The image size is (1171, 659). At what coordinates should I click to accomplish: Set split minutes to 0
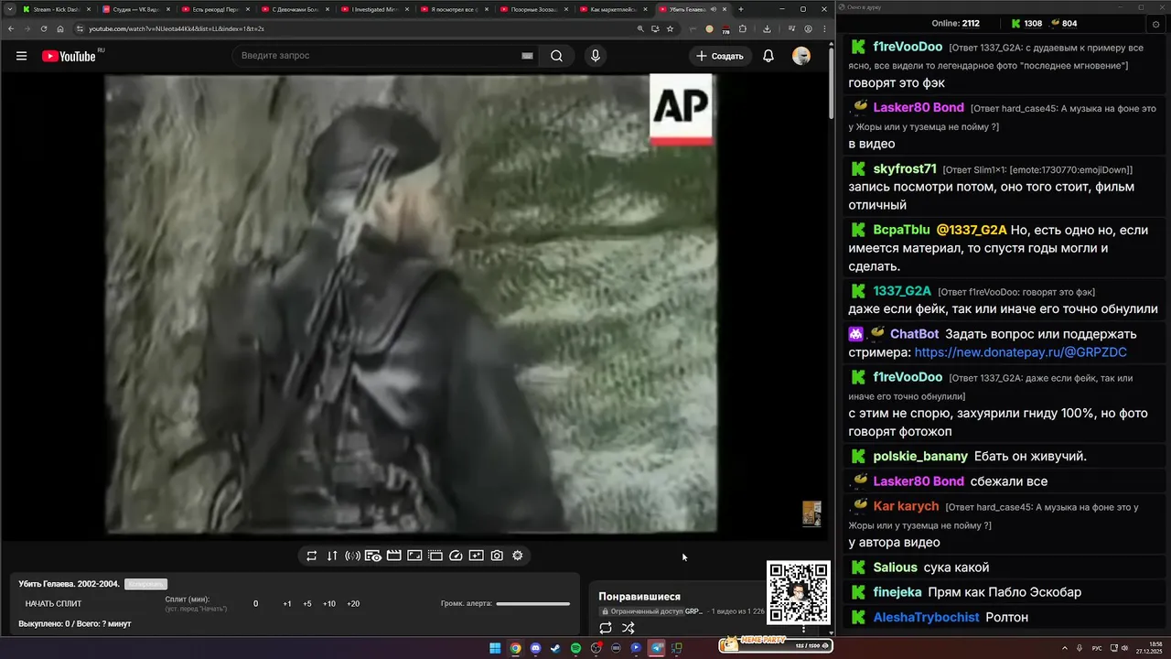point(255,604)
